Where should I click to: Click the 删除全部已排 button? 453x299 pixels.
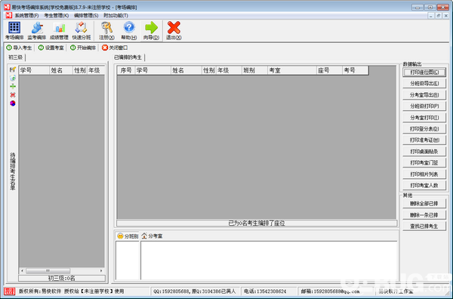(424, 204)
